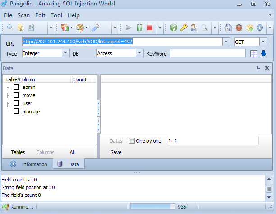Image resolution: width=276 pixels, height=214 pixels.
Task: Click the home house icon
Action: tap(229, 28)
